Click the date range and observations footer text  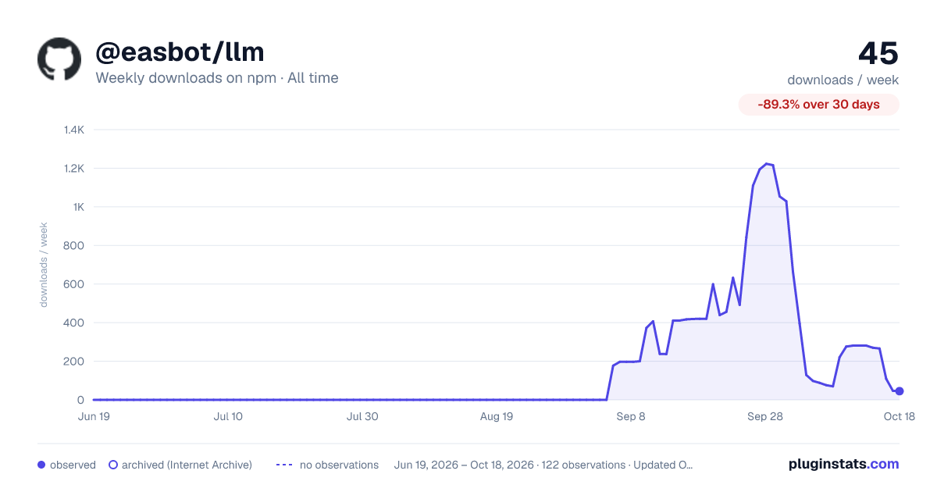click(543, 465)
